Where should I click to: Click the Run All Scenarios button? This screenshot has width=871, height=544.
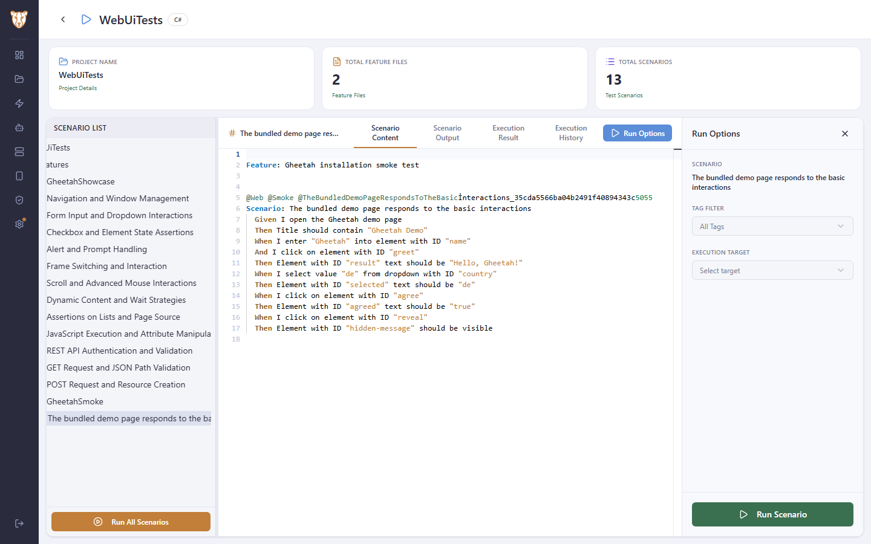pyautogui.click(x=131, y=522)
